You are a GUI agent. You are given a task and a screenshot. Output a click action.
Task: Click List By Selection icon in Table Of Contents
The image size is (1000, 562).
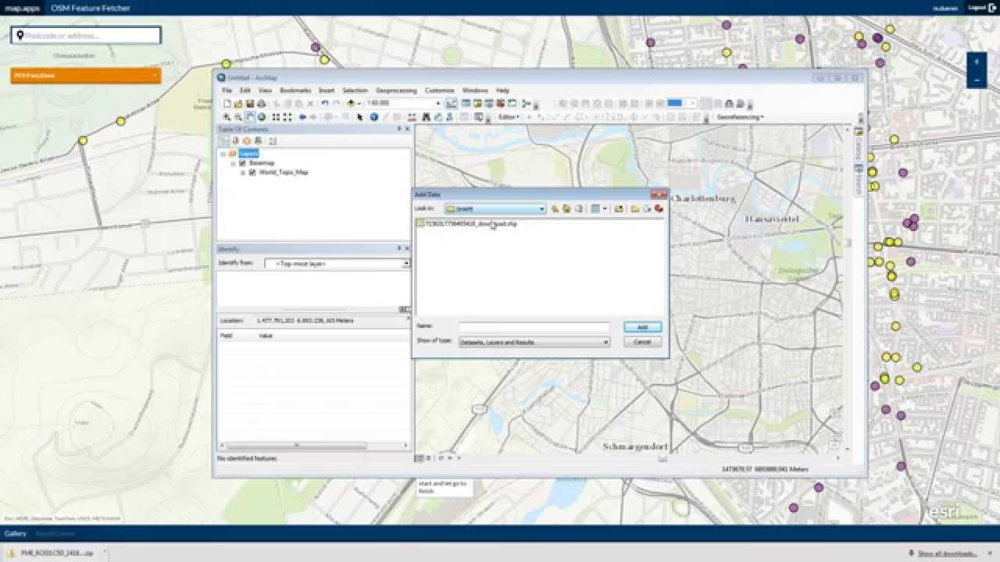[x=257, y=141]
